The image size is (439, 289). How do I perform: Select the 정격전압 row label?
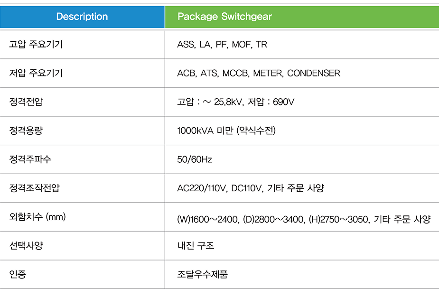(26, 102)
